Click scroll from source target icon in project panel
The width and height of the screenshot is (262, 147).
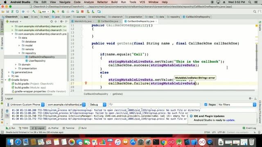(x=52, y=22)
